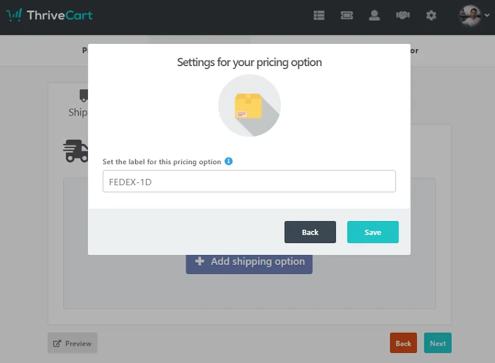Click the plus icon on Add shipping option

coord(199,262)
